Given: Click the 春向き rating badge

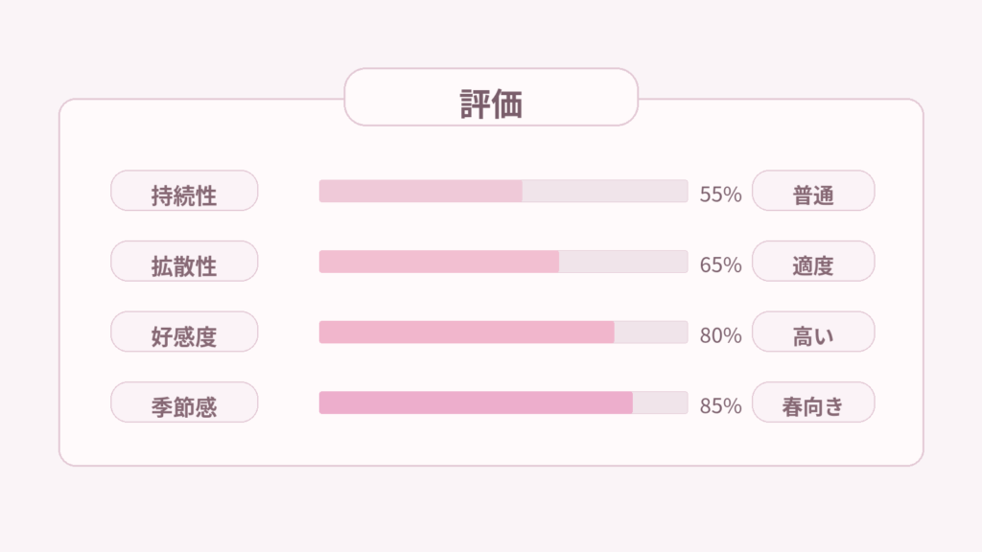Looking at the screenshot, I should tap(813, 402).
